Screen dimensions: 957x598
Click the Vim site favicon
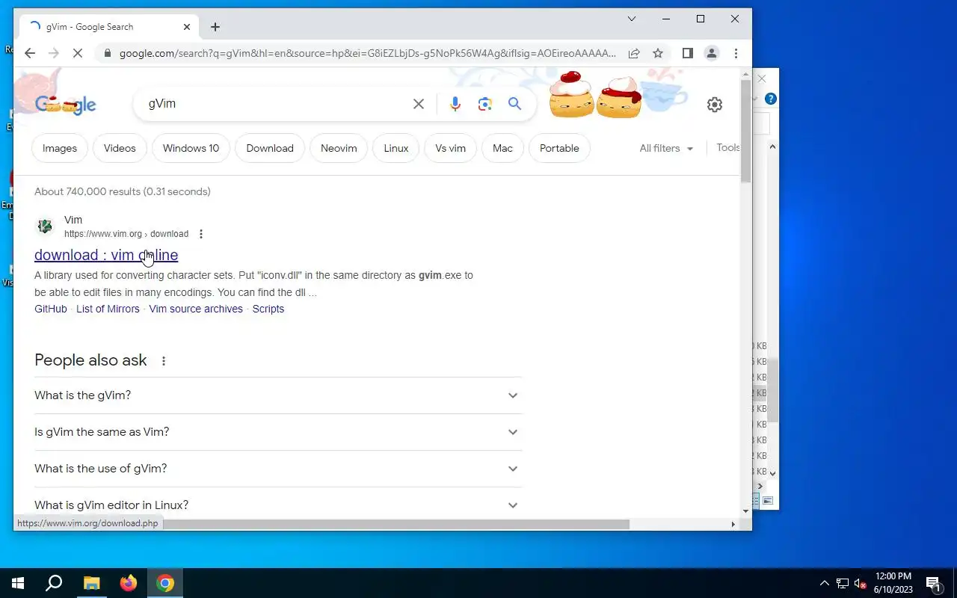(x=45, y=226)
